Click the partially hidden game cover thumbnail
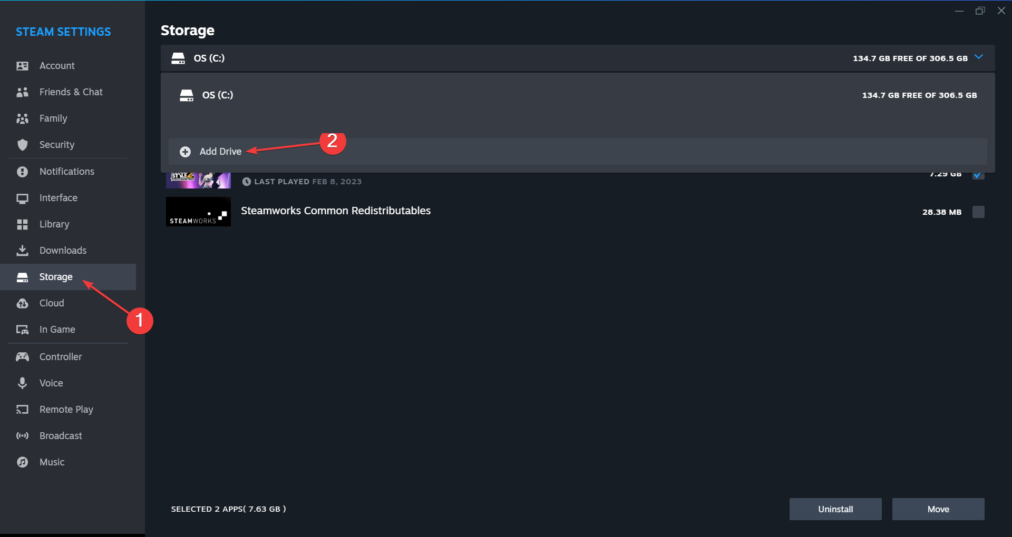 (198, 181)
